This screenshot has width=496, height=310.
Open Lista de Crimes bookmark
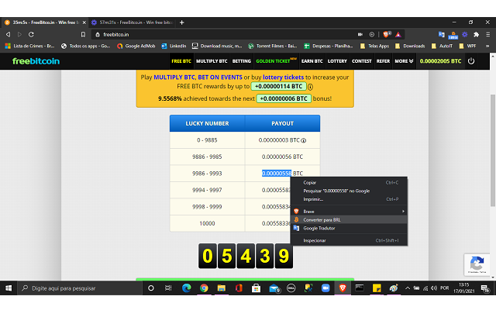[30, 46]
